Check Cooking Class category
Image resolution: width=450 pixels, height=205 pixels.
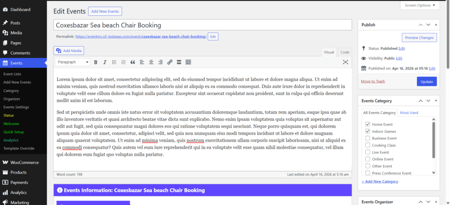click(367, 145)
